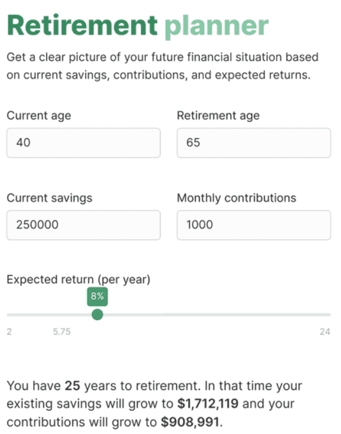This screenshot has height=434, width=341.
Task: Click the "Retirement age" field label
Action: pyautogui.click(x=218, y=116)
